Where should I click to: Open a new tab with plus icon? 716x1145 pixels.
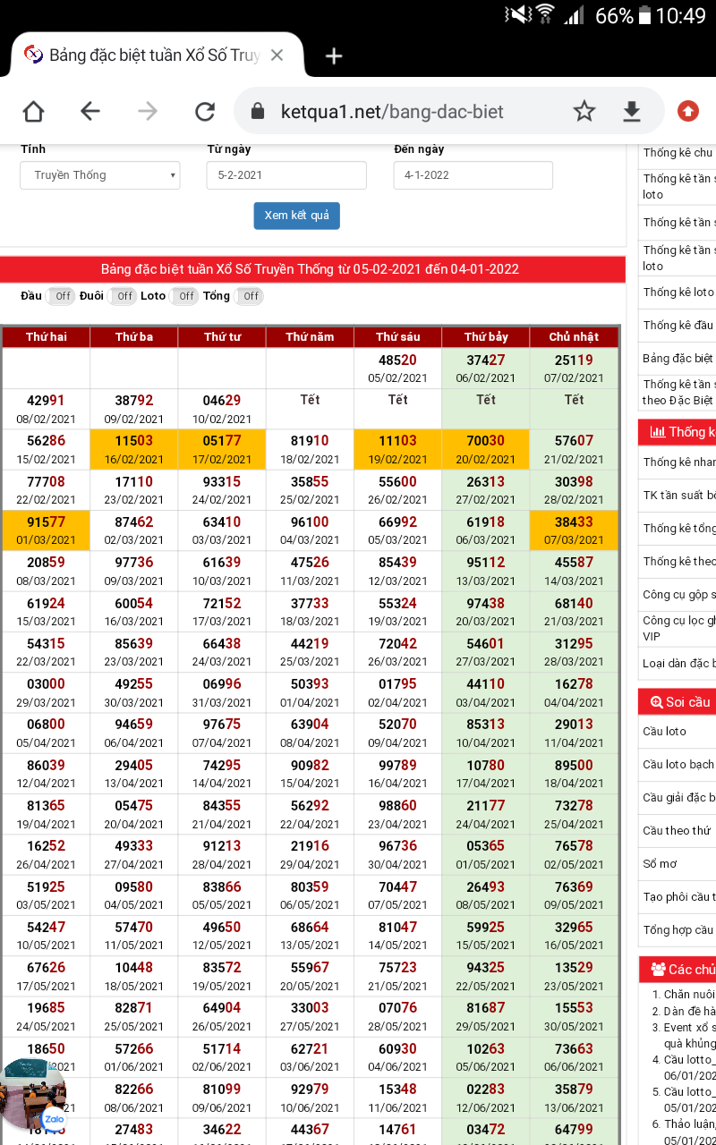click(x=334, y=56)
